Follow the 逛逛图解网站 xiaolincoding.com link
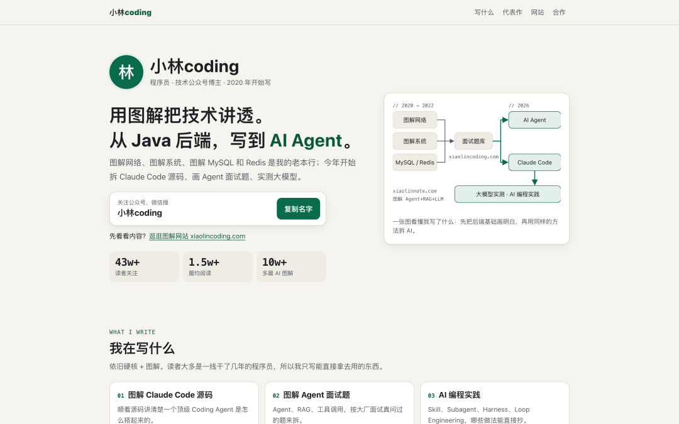The height and width of the screenshot is (424, 679). point(197,236)
